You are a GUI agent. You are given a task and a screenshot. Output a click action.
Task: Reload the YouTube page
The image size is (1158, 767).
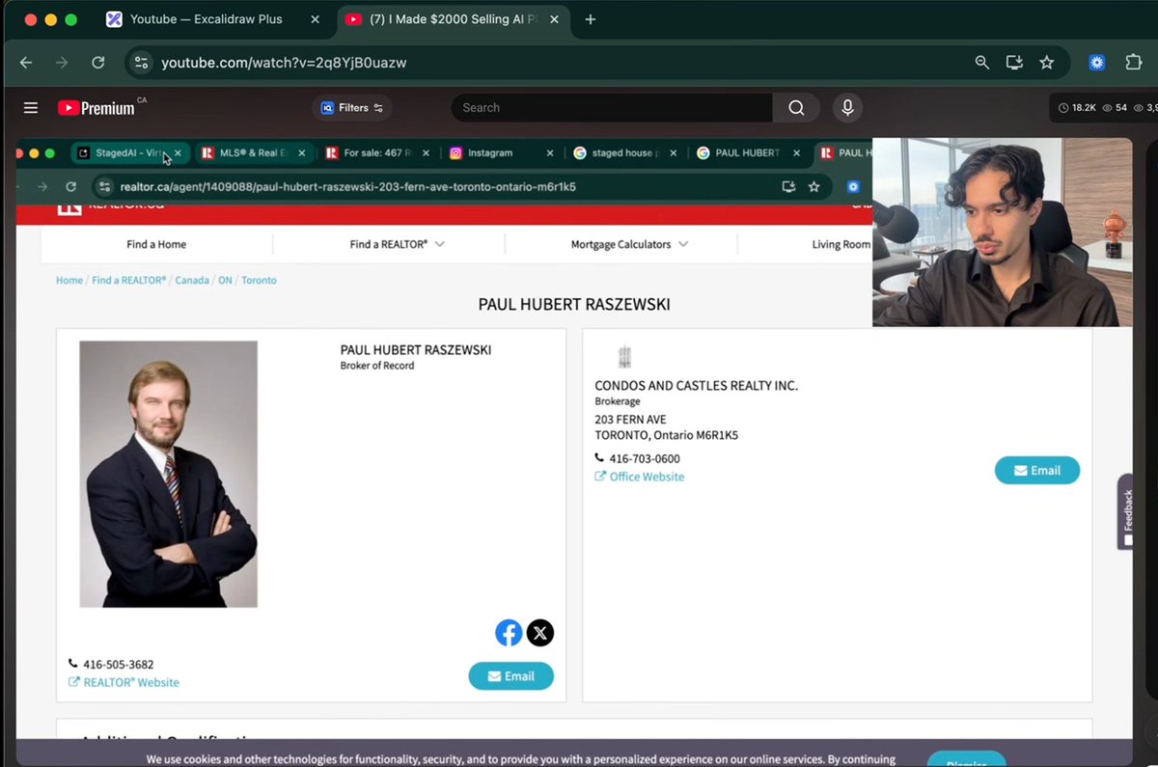click(x=97, y=63)
